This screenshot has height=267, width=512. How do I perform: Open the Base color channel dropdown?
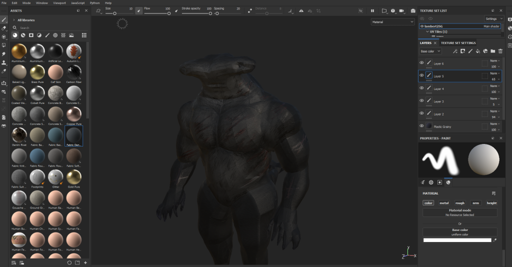[x=430, y=51]
